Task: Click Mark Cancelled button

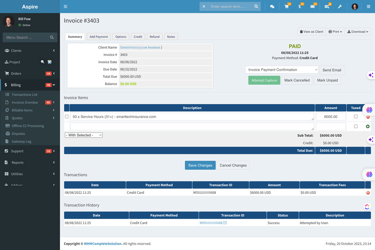Action: (x=297, y=80)
